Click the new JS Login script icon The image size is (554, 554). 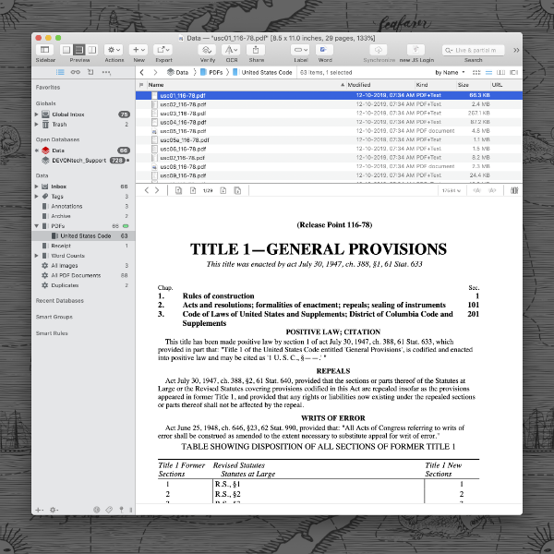tap(415, 50)
